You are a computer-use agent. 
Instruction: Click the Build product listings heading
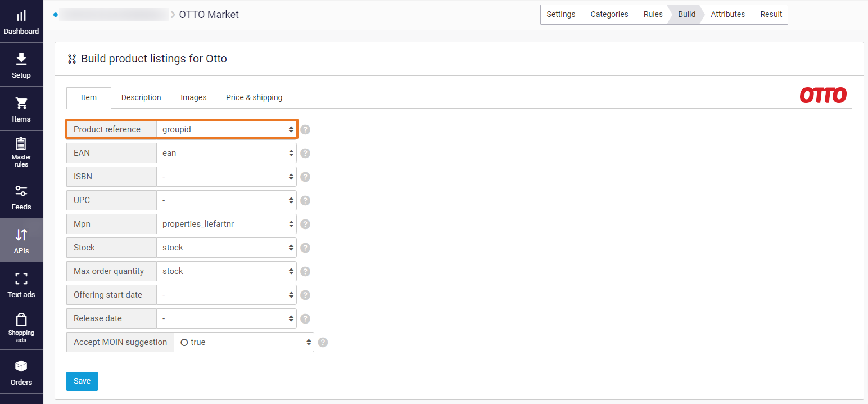click(x=154, y=59)
